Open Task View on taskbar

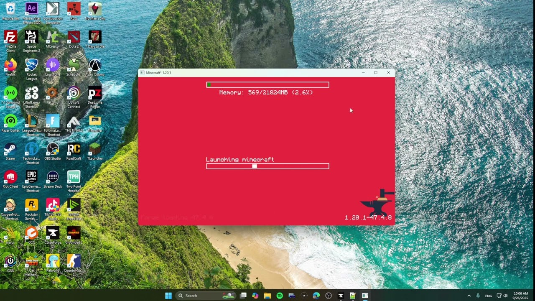click(243, 296)
